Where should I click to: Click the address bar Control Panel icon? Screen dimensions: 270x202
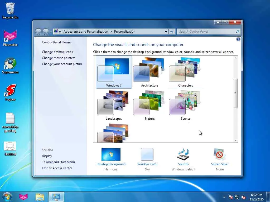[x=56, y=32]
